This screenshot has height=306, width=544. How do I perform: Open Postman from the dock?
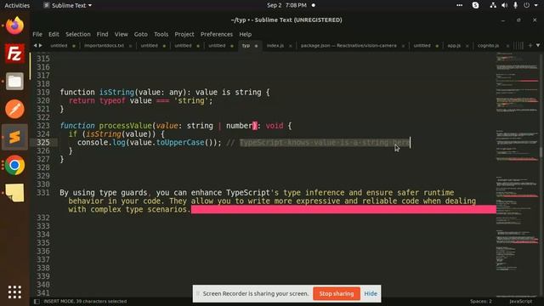(x=14, y=110)
